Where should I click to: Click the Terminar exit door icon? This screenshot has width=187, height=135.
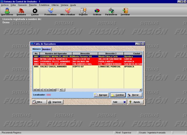pyautogui.click(x=125, y=12)
